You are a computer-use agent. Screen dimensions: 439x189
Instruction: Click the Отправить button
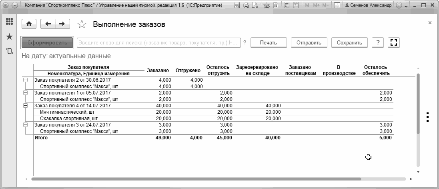pyautogui.click(x=309, y=42)
